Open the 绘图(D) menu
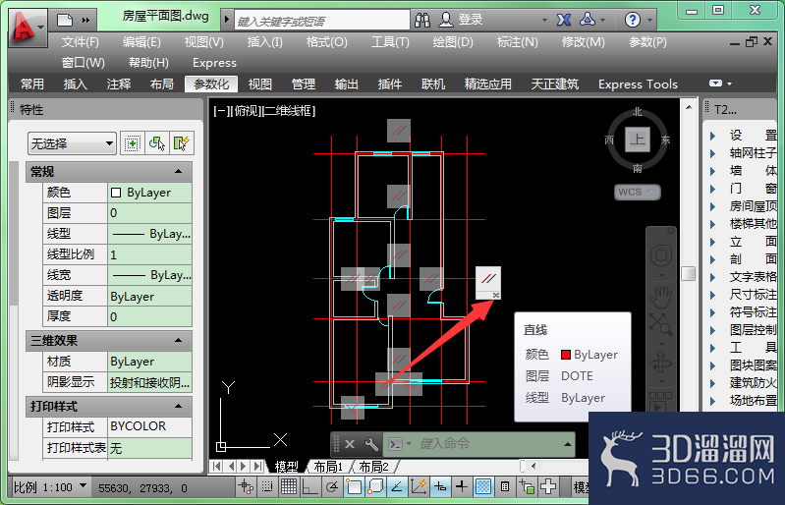The width and height of the screenshot is (785, 505). 453,42
